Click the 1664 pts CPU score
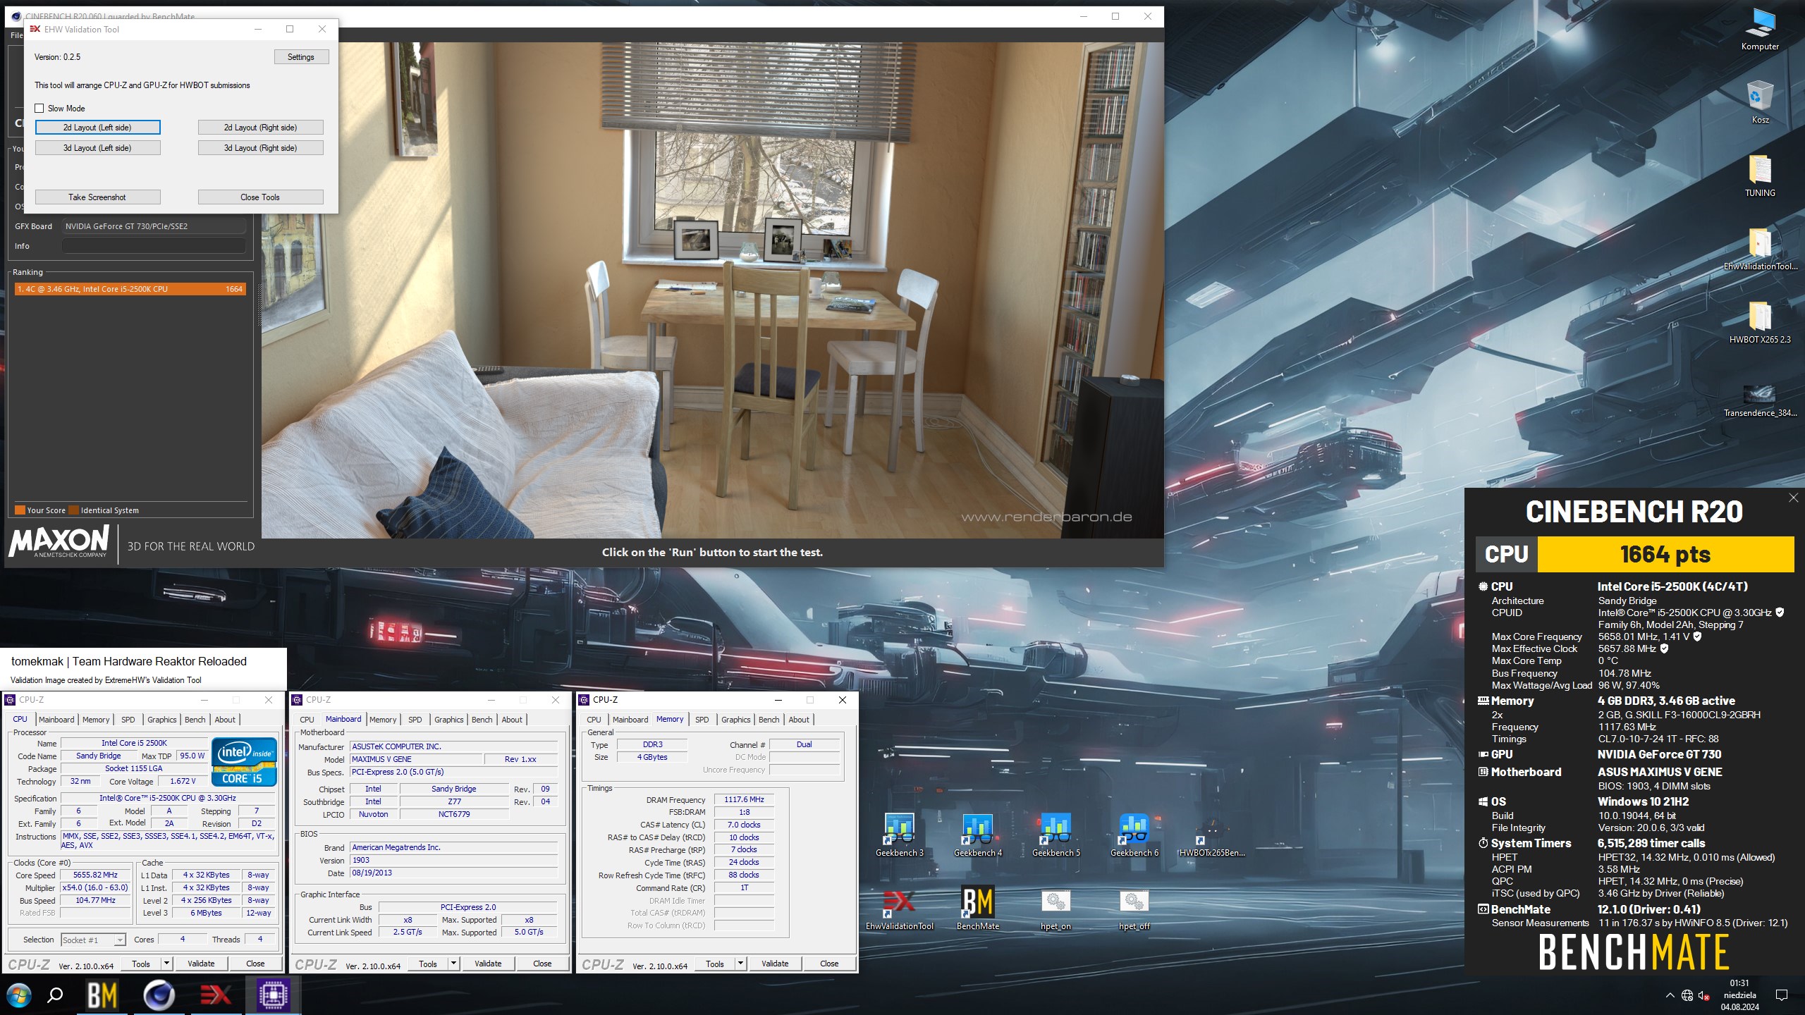 tap(1665, 555)
